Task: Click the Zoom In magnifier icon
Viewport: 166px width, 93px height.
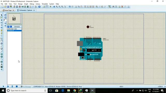Action: [57, 7]
